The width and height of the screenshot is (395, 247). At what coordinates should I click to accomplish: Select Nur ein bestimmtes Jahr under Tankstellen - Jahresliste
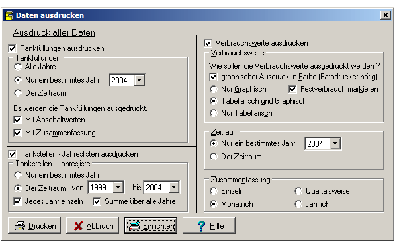point(18,175)
